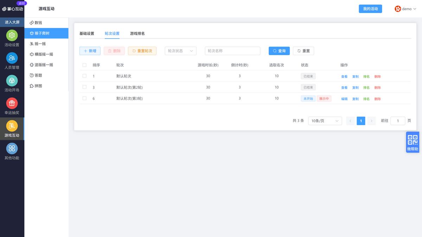
Task: Click 删除 for 默认轮次 row
Action: 378,77
